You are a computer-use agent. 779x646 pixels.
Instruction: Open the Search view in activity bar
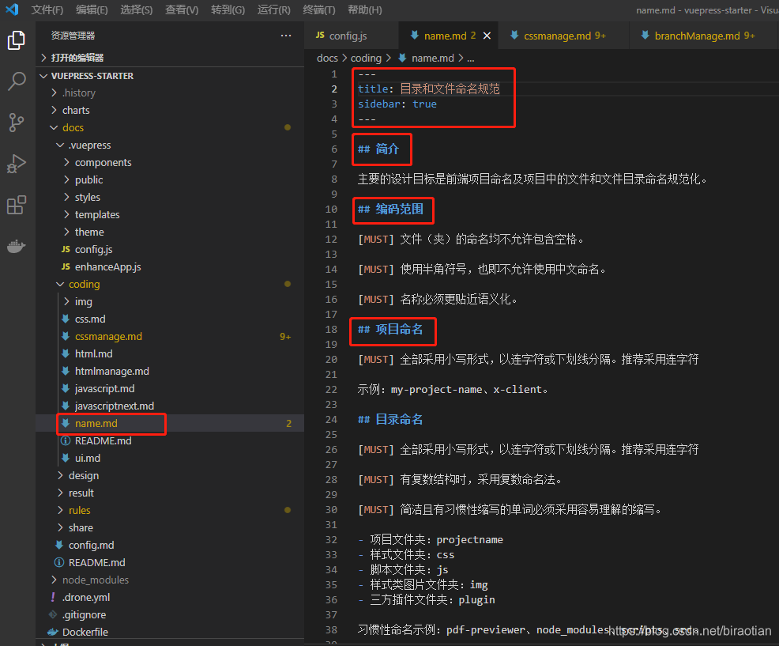pyautogui.click(x=17, y=81)
